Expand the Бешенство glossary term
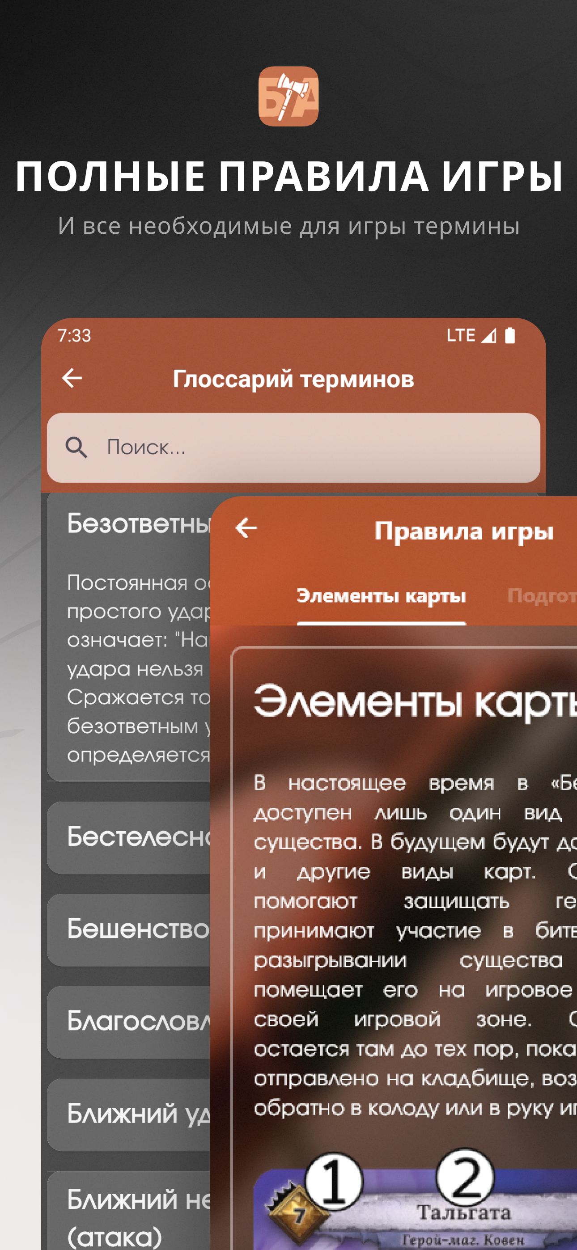The width and height of the screenshot is (577, 1250). [x=129, y=930]
